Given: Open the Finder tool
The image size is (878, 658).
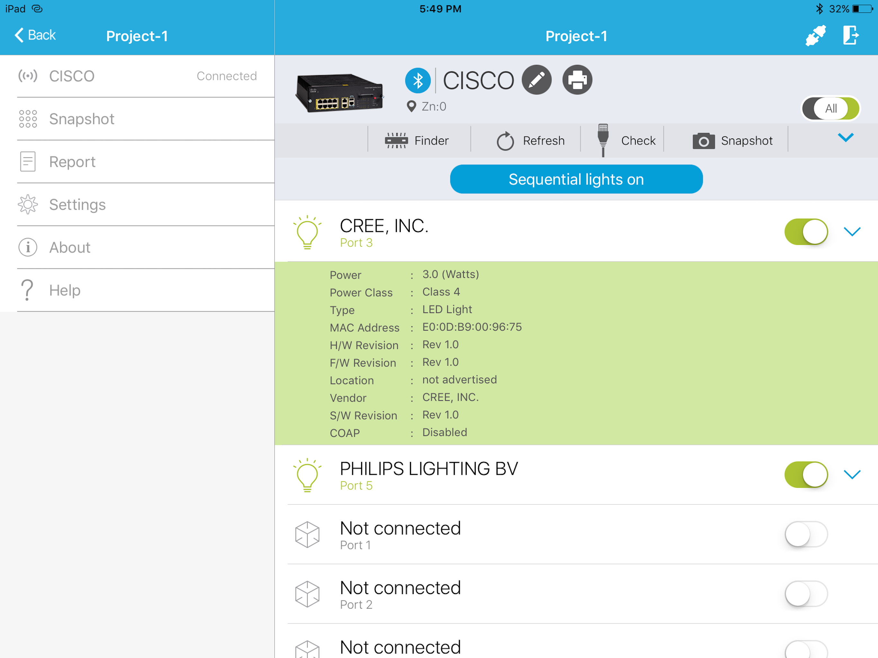Looking at the screenshot, I should click(x=417, y=140).
